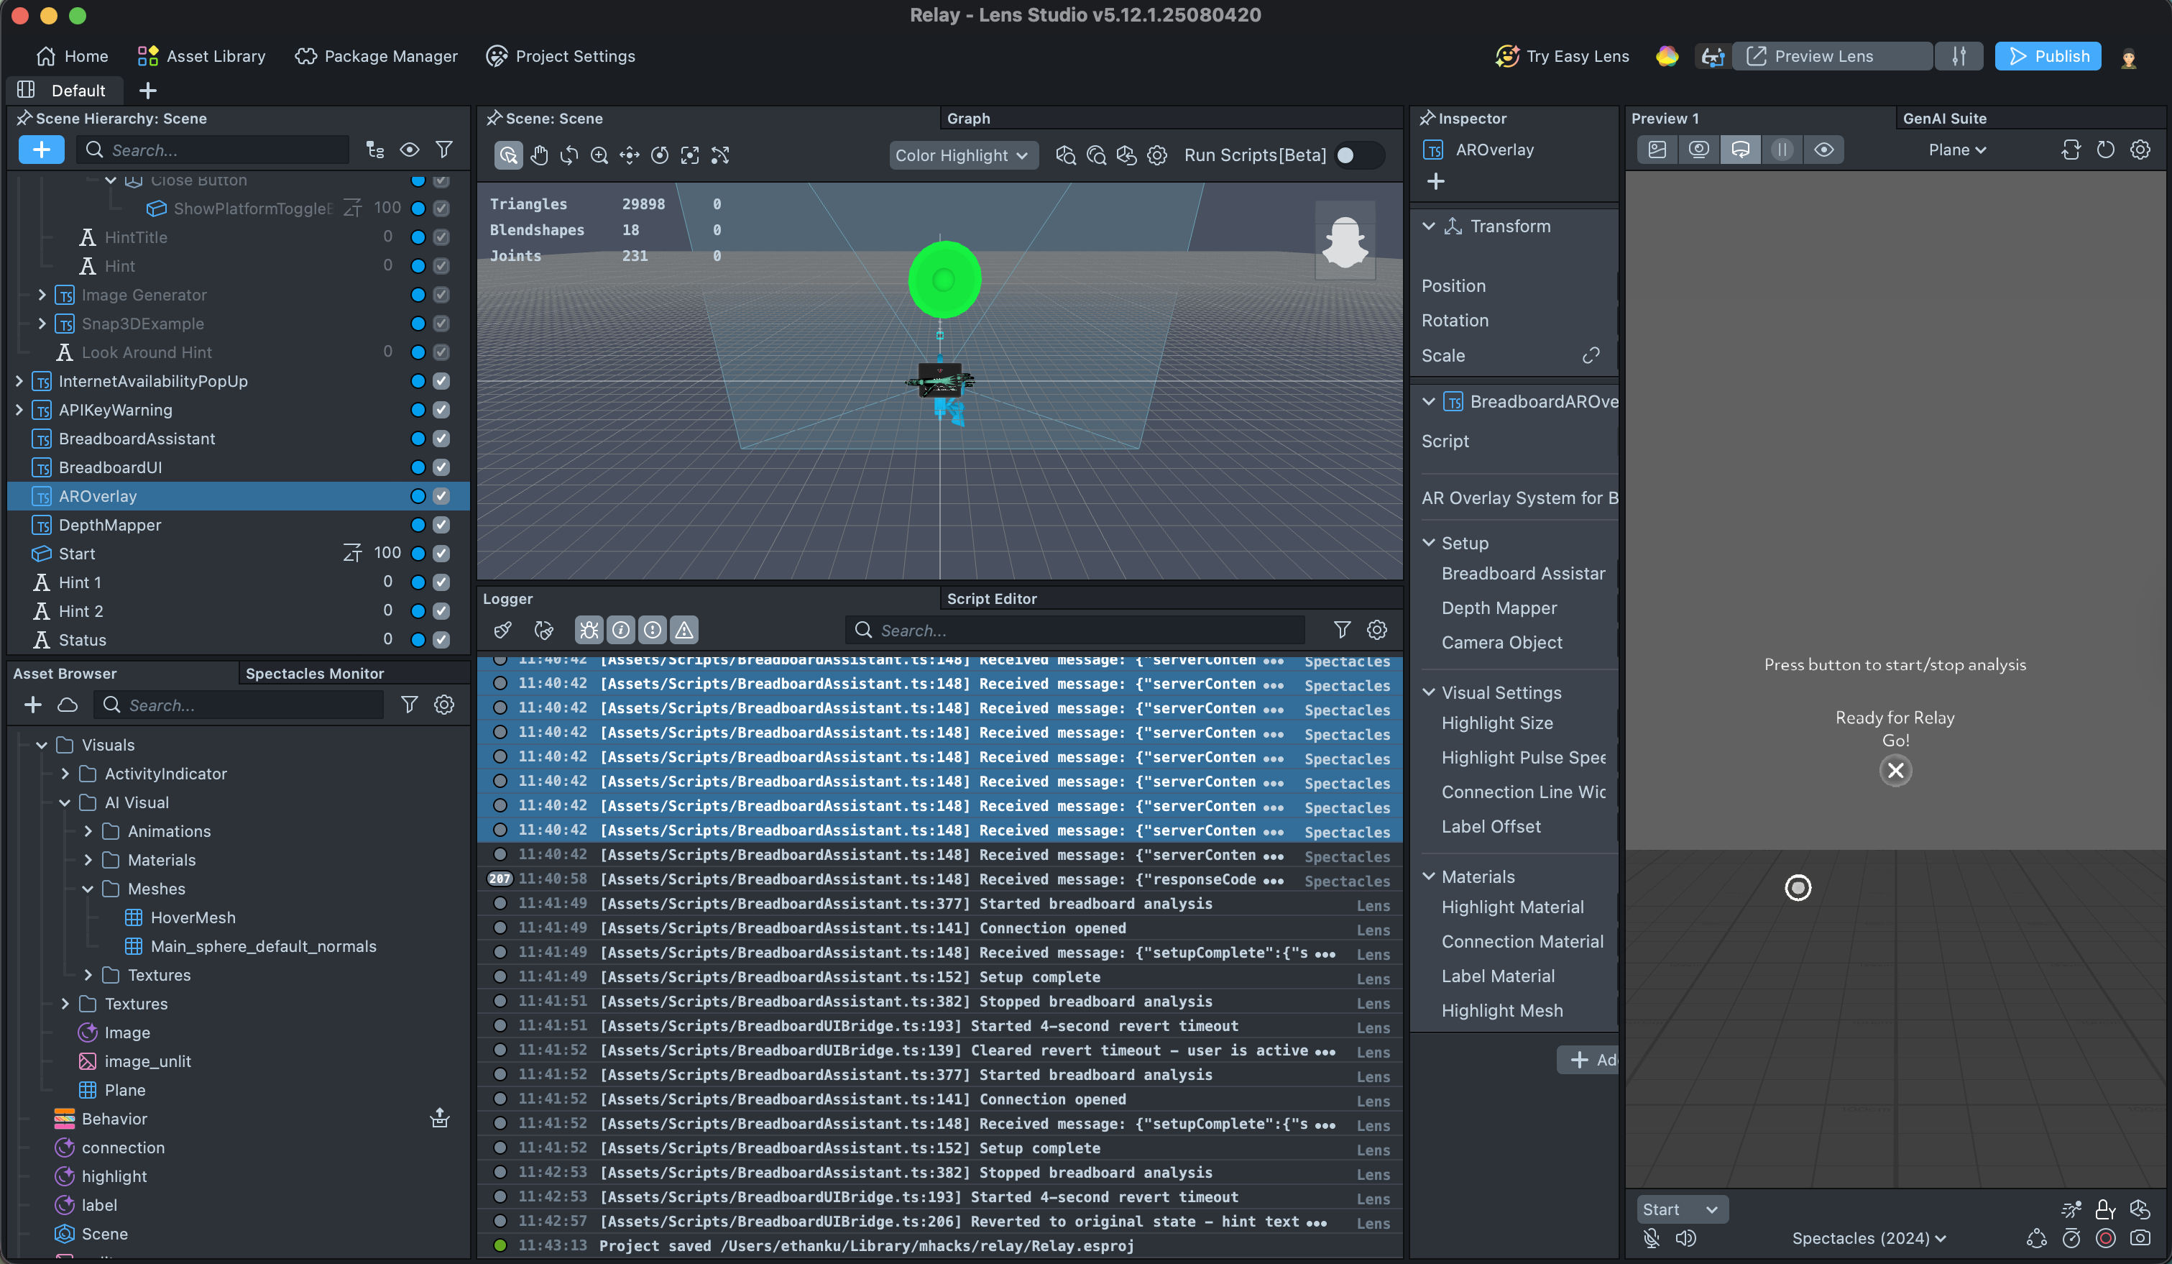This screenshot has height=1264, width=2172.
Task: Open the Script Editor tab
Action: tap(991, 598)
